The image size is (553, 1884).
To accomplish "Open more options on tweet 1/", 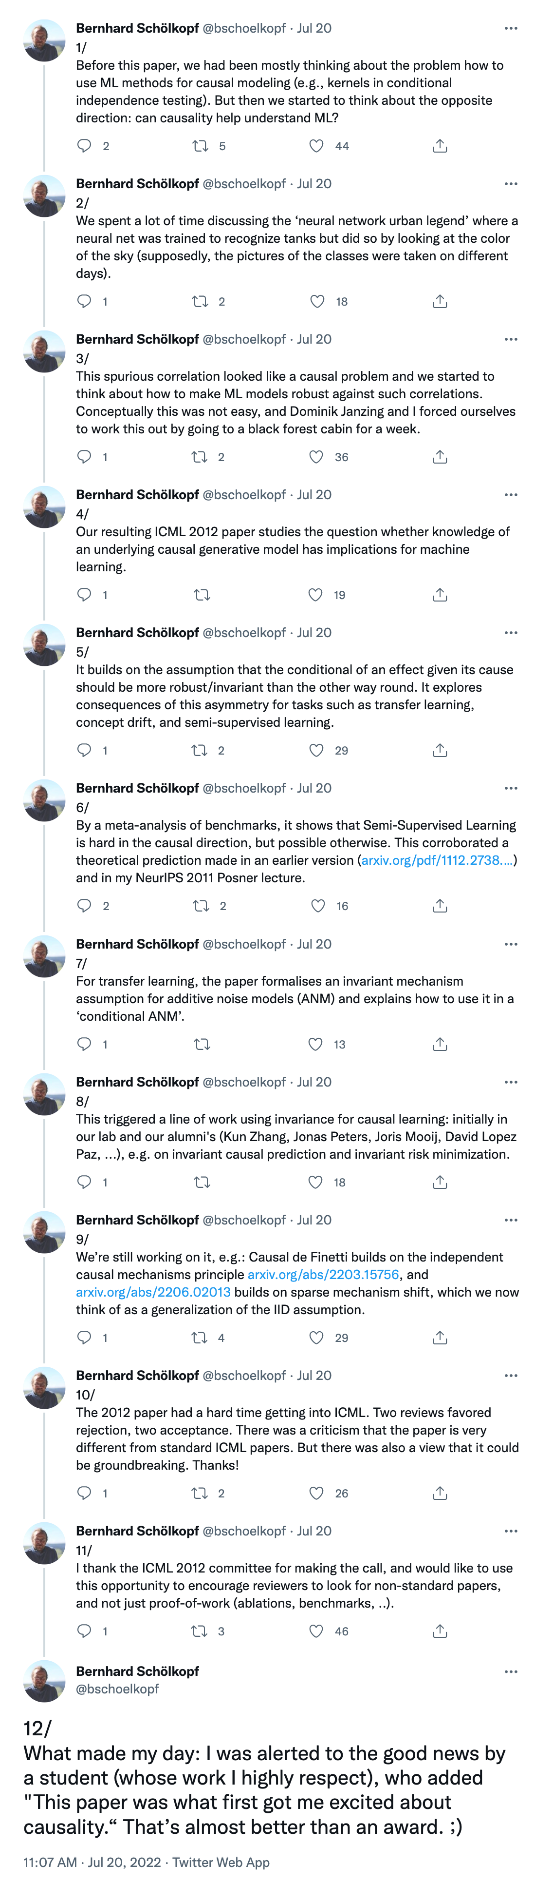I will pos(511,29).
